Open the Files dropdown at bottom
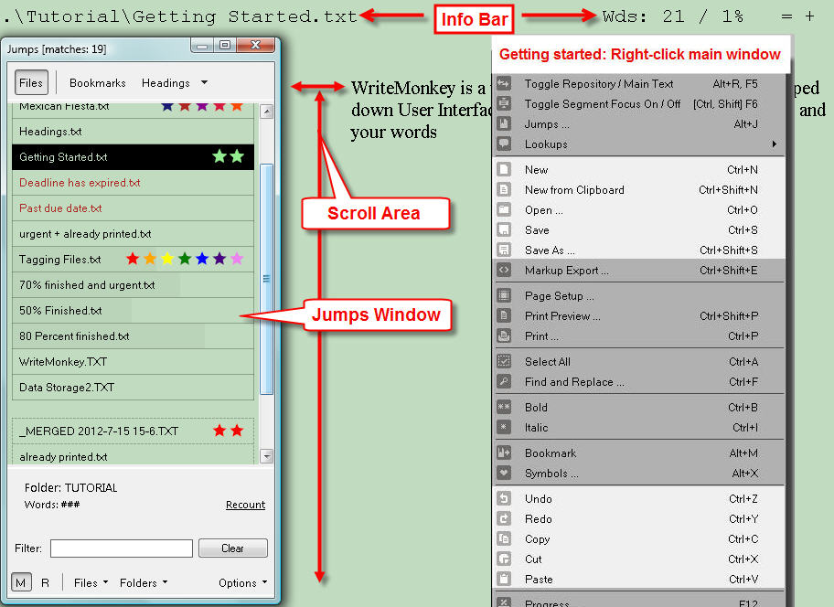The width and height of the screenshot is (834, 607). click(91, 582)
